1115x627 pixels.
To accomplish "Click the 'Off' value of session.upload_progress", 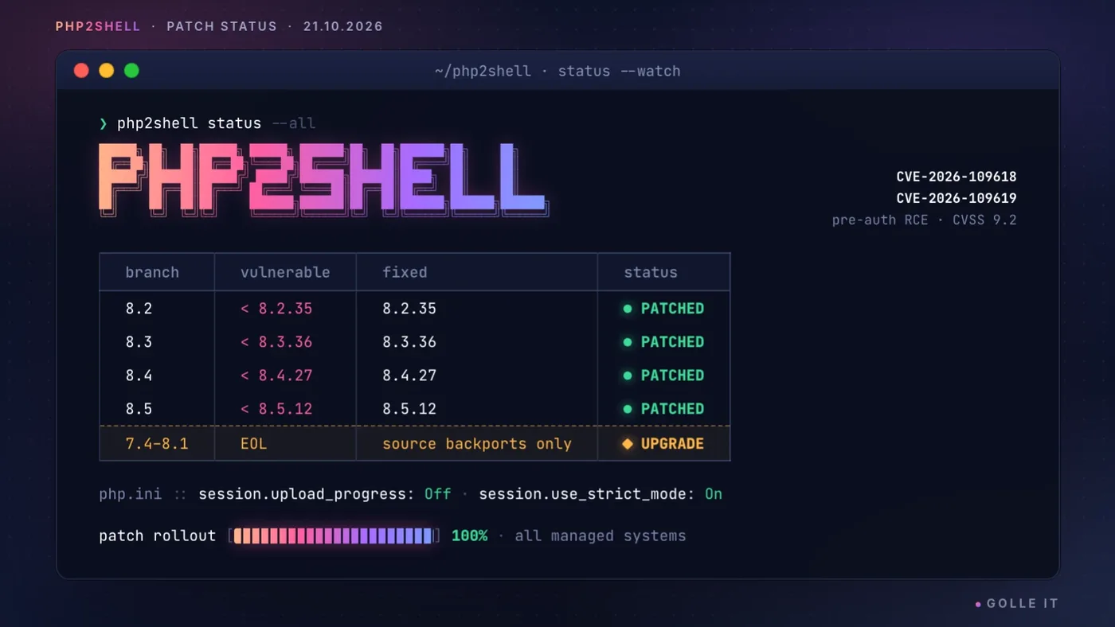I will pyautogui.click(x=438, y=494).
